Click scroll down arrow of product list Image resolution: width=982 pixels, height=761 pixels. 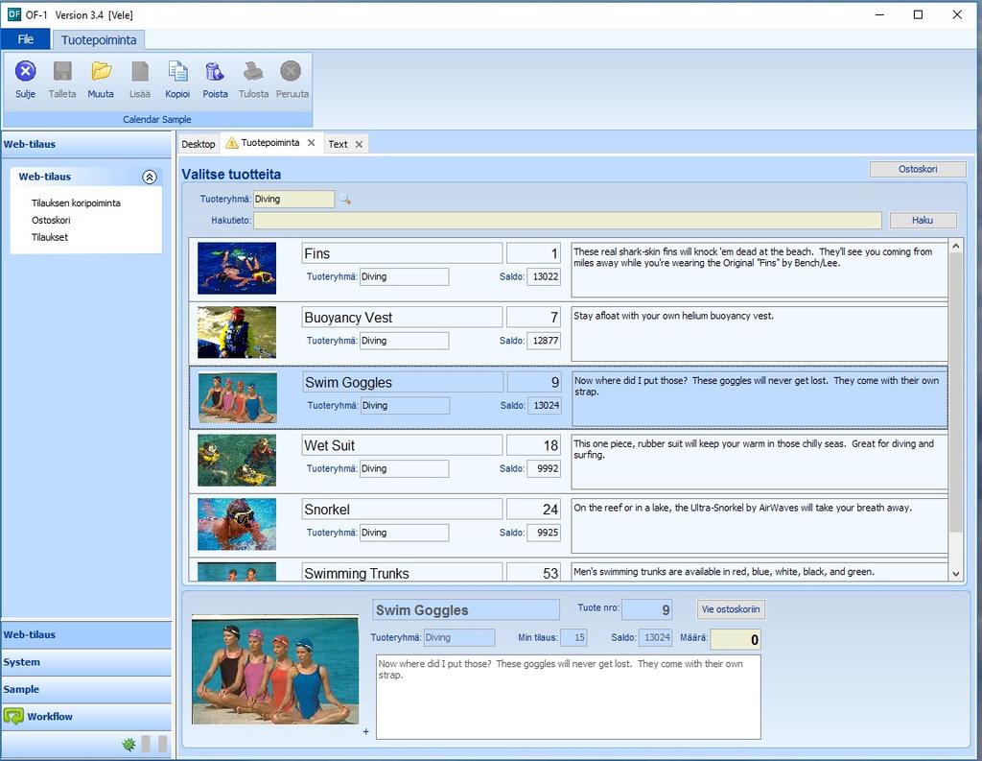[956, 574]
